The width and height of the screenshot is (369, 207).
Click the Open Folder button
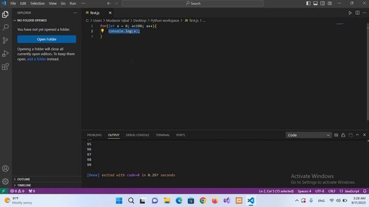coord(47,39)
